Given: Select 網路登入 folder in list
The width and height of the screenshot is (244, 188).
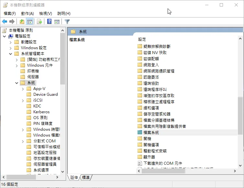Looking at the screenshot, I should click(x=151, y=65).
